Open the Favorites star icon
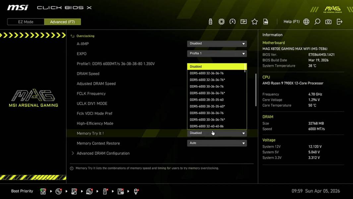Viewport: 353px width, 199px height. (255, 21)
